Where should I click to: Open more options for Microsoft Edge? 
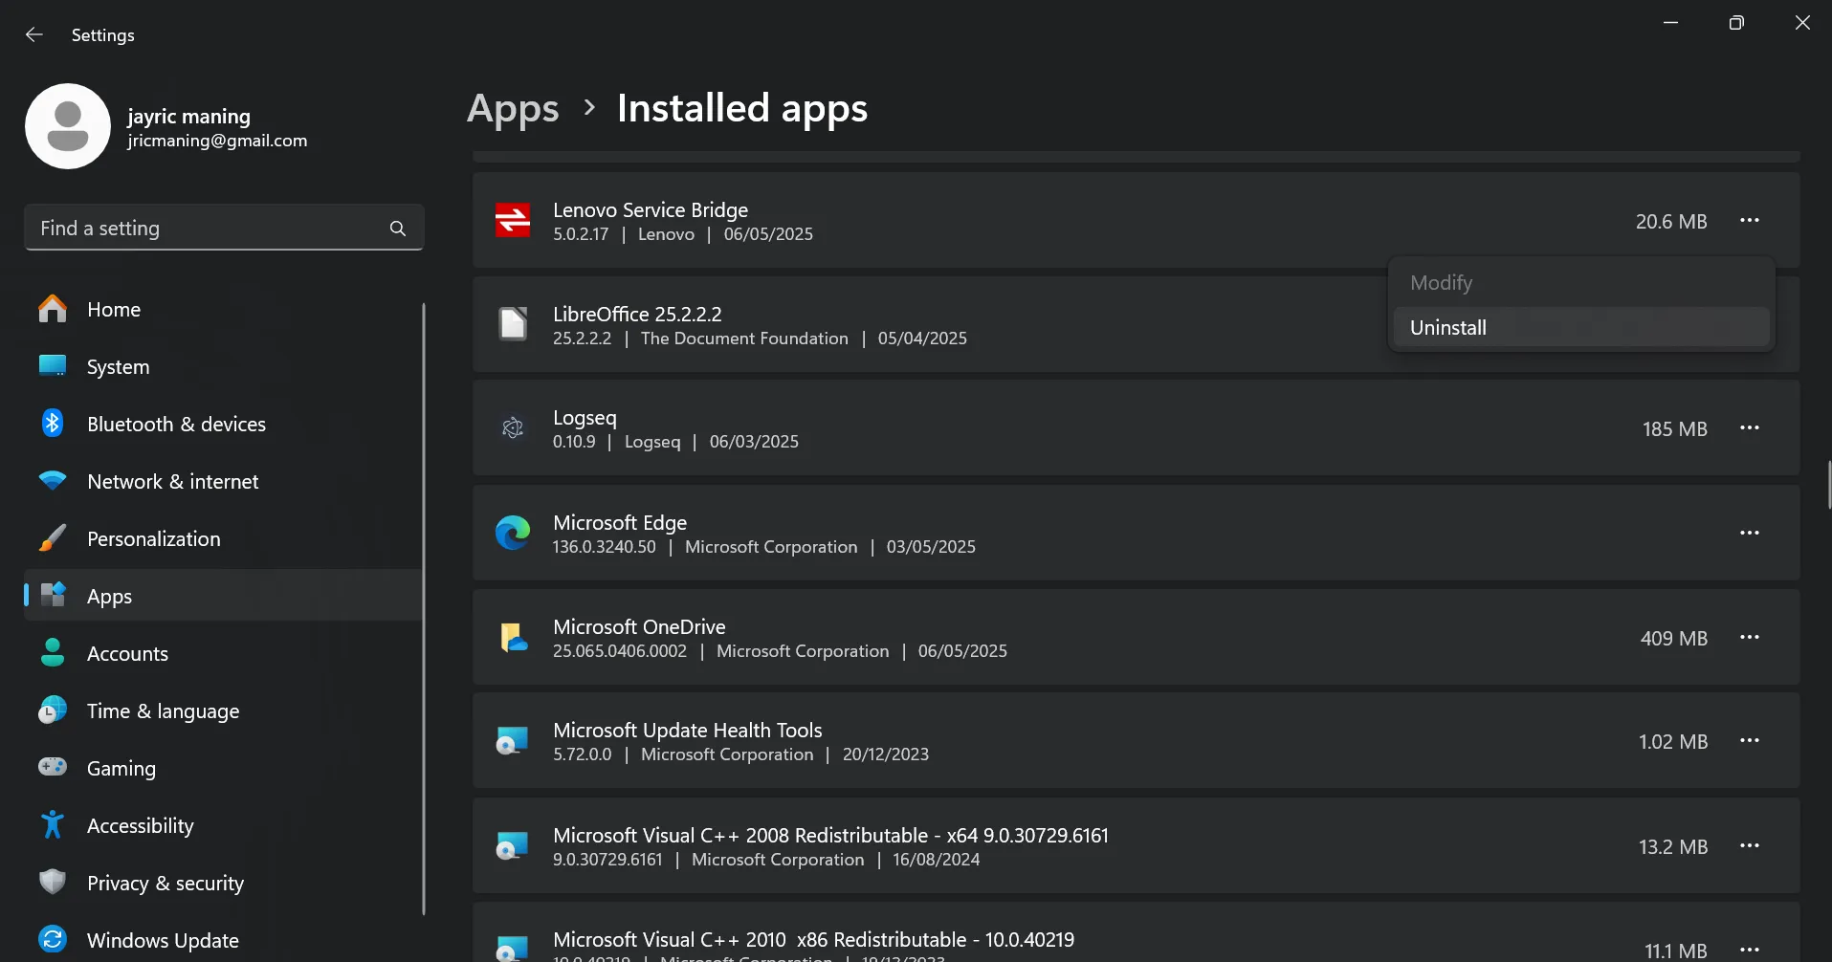tap(1751, 533)
